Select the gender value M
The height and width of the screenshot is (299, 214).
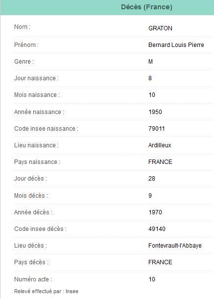point(150,61)
